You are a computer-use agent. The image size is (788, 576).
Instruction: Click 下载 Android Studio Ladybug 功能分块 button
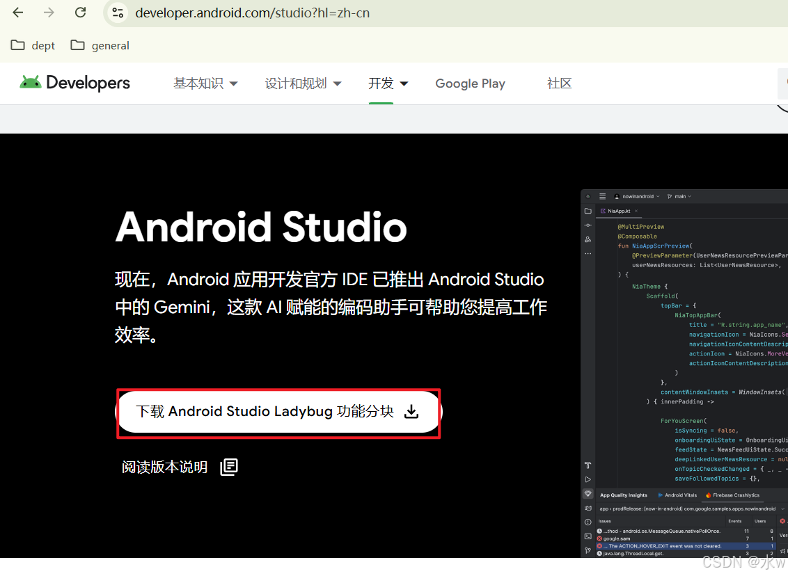[x=278, y=412]
